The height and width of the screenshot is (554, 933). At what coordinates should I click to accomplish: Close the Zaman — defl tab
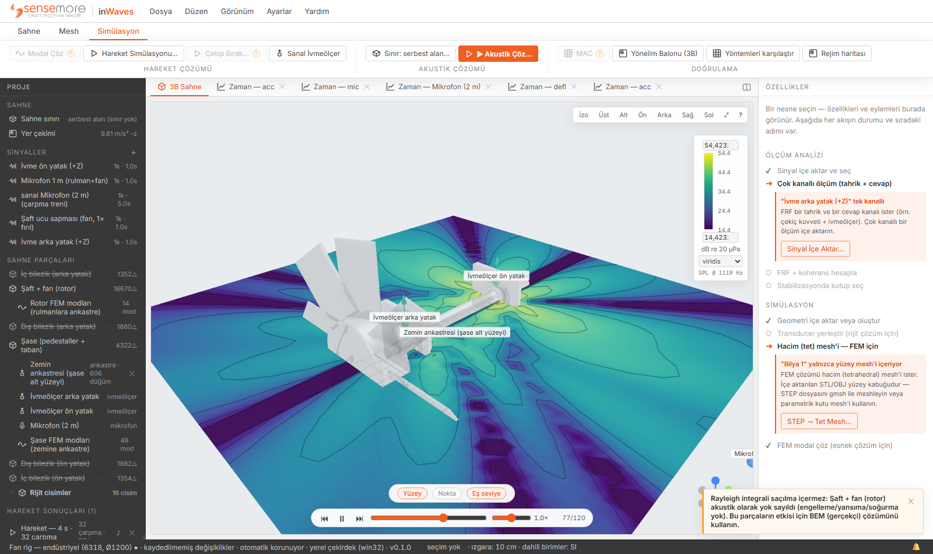coord(574,87)
